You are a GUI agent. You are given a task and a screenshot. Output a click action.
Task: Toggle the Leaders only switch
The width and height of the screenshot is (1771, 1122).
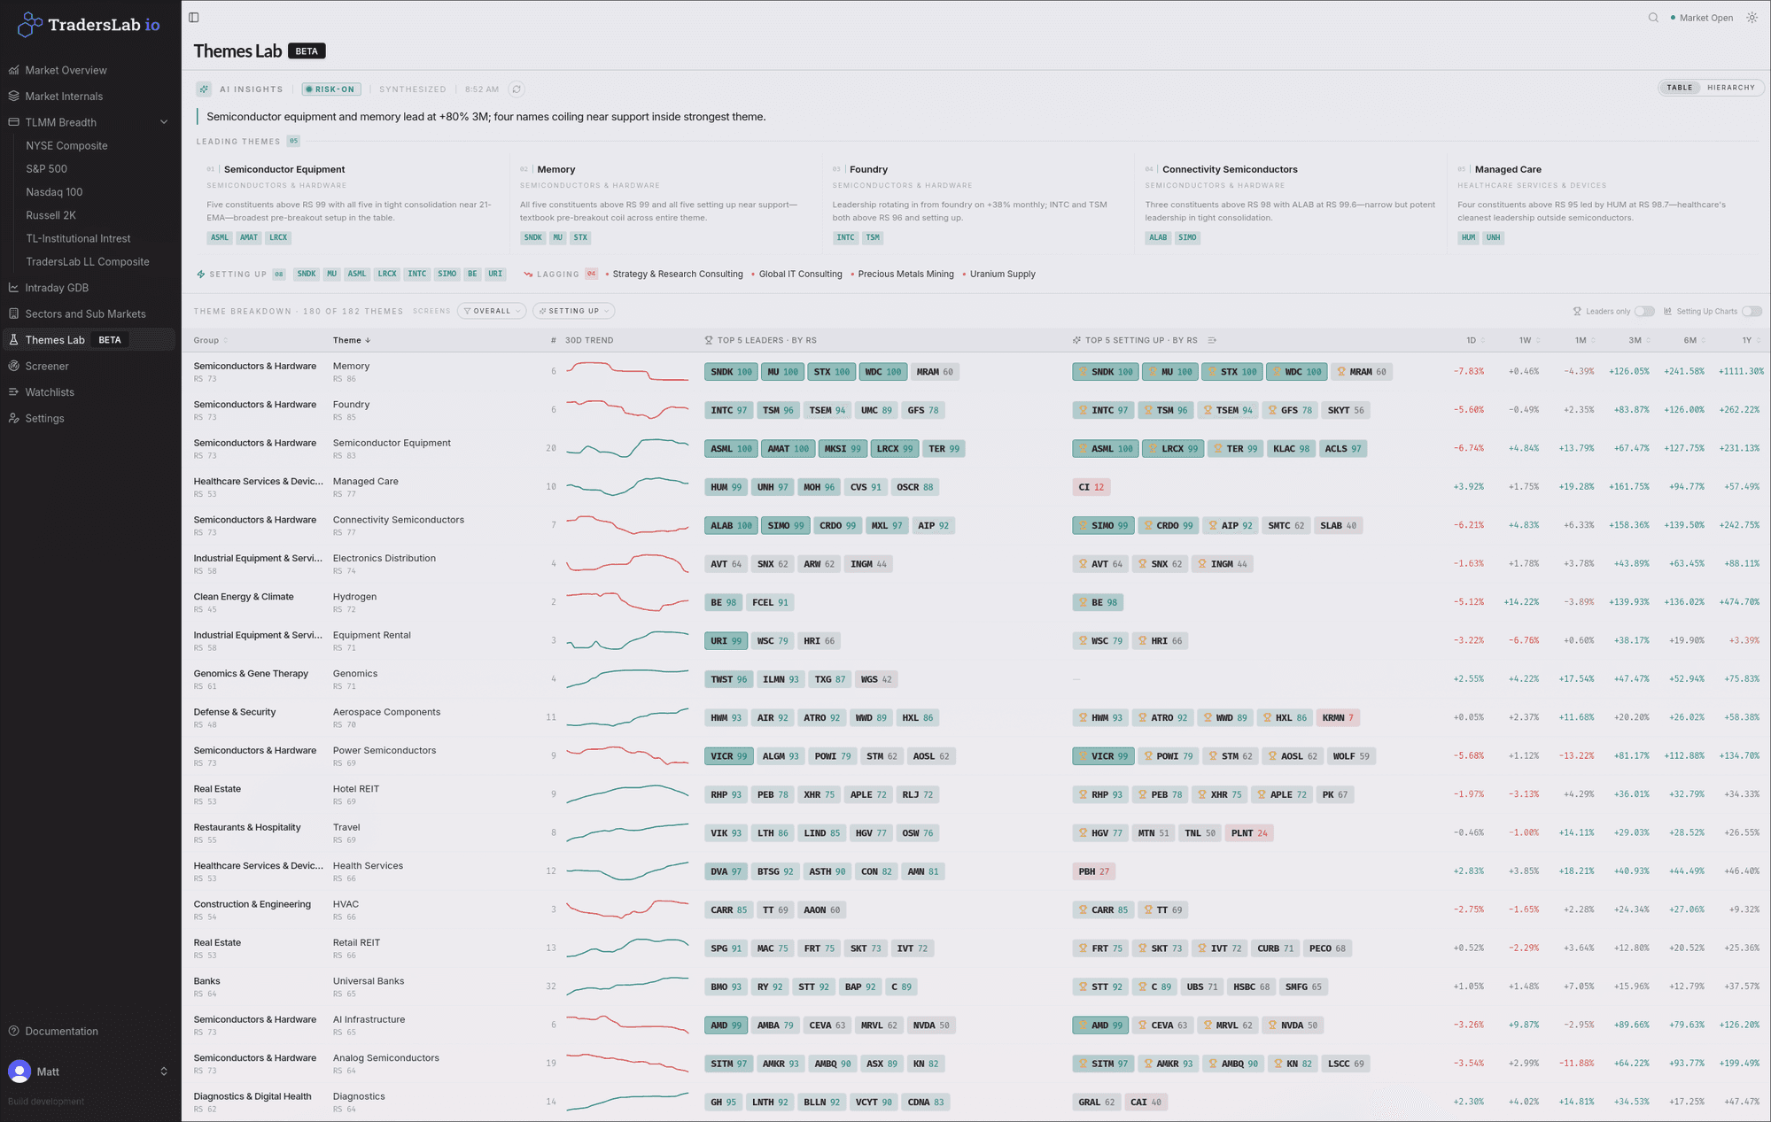tap(1644, 312)
